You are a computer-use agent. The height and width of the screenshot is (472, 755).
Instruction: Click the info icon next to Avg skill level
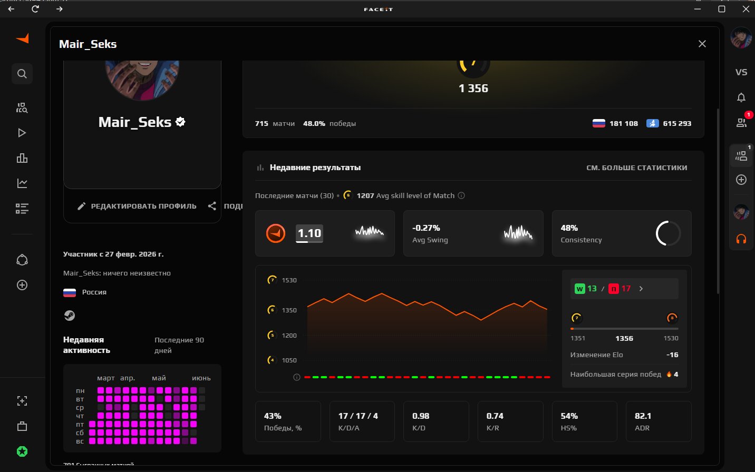(x=461, y=195)
